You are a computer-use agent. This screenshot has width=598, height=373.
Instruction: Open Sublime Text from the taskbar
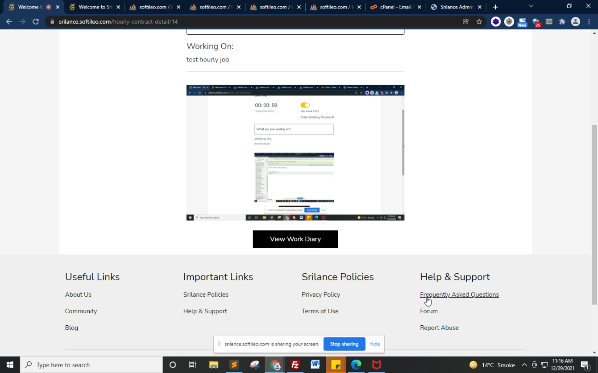(x=234, y=365)
